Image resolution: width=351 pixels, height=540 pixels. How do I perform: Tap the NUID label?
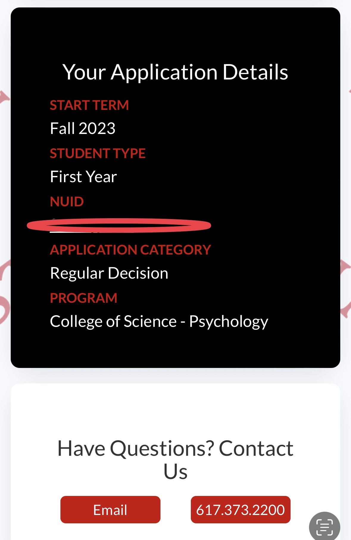pyautogui.click(x=67, y=202)
